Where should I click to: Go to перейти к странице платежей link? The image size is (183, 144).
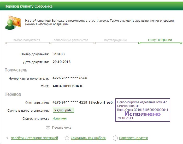tap(34, 138)
